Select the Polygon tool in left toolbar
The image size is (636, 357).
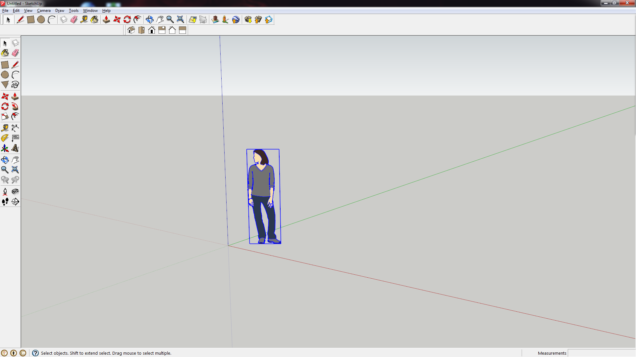click(x=5, y=85)
